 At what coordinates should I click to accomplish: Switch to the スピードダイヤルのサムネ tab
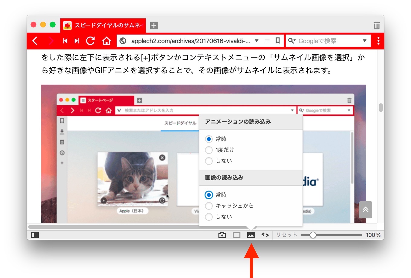click(x=103, y=25)
